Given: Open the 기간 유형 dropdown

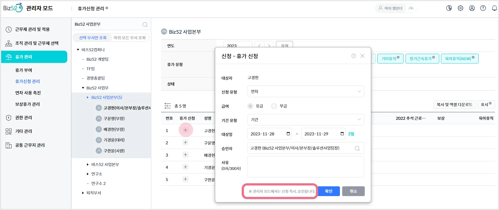Looking at the screenshot, I should [306, 120].
